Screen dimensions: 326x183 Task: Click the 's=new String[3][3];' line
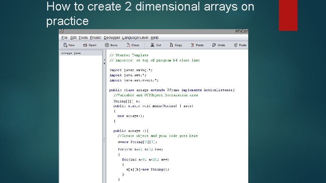point(138,142)
